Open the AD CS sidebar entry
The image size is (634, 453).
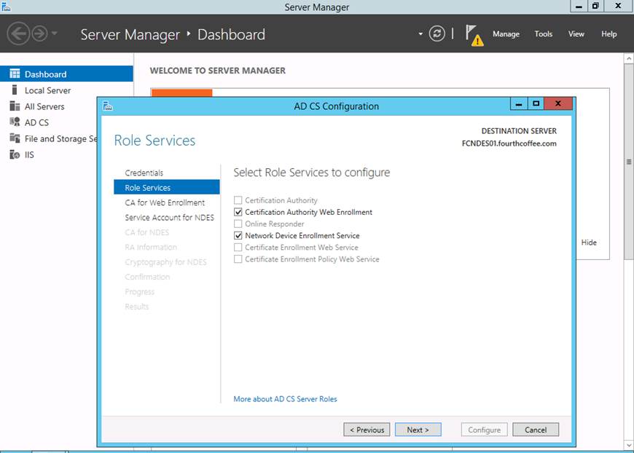[x=36, y=122]
